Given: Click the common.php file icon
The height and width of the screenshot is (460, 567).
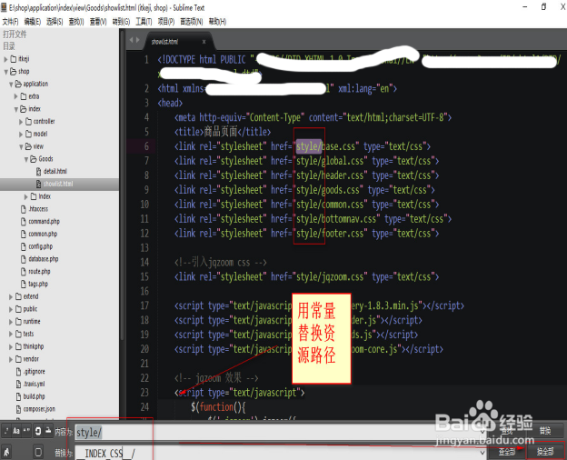Looking at the screenshot, I should click(x=24, y=235).
